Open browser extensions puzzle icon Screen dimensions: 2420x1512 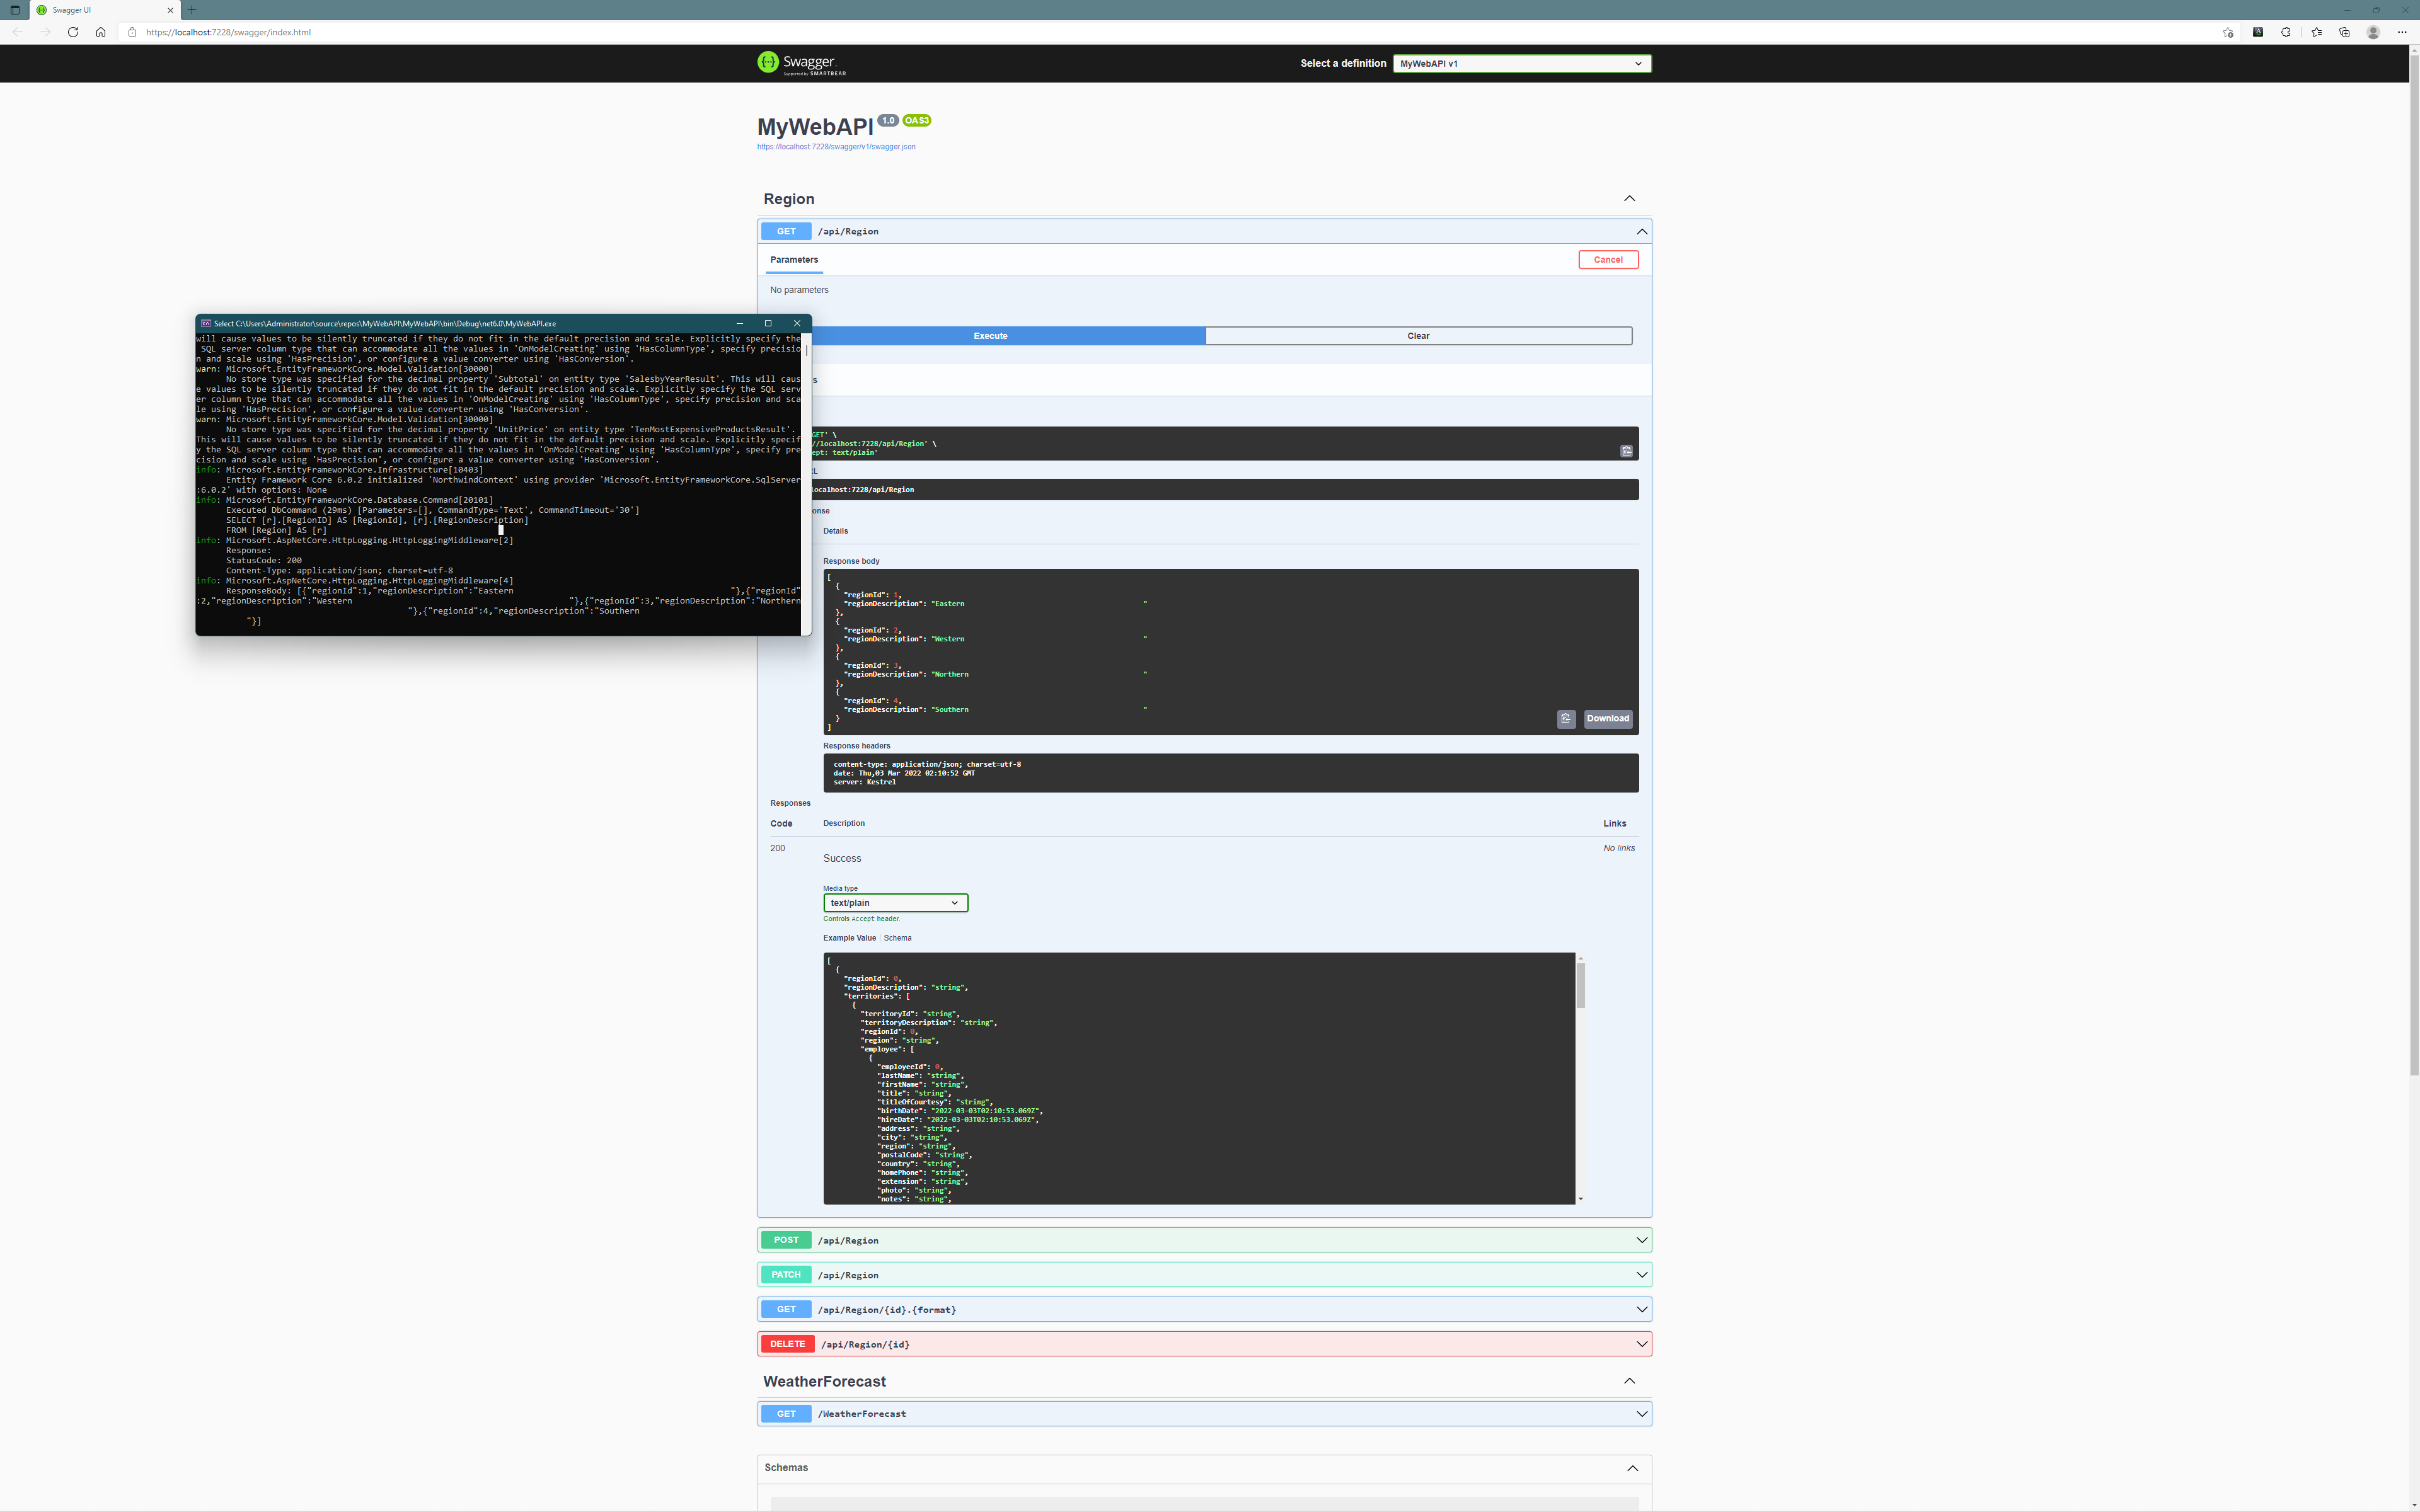pos(2286,32)
